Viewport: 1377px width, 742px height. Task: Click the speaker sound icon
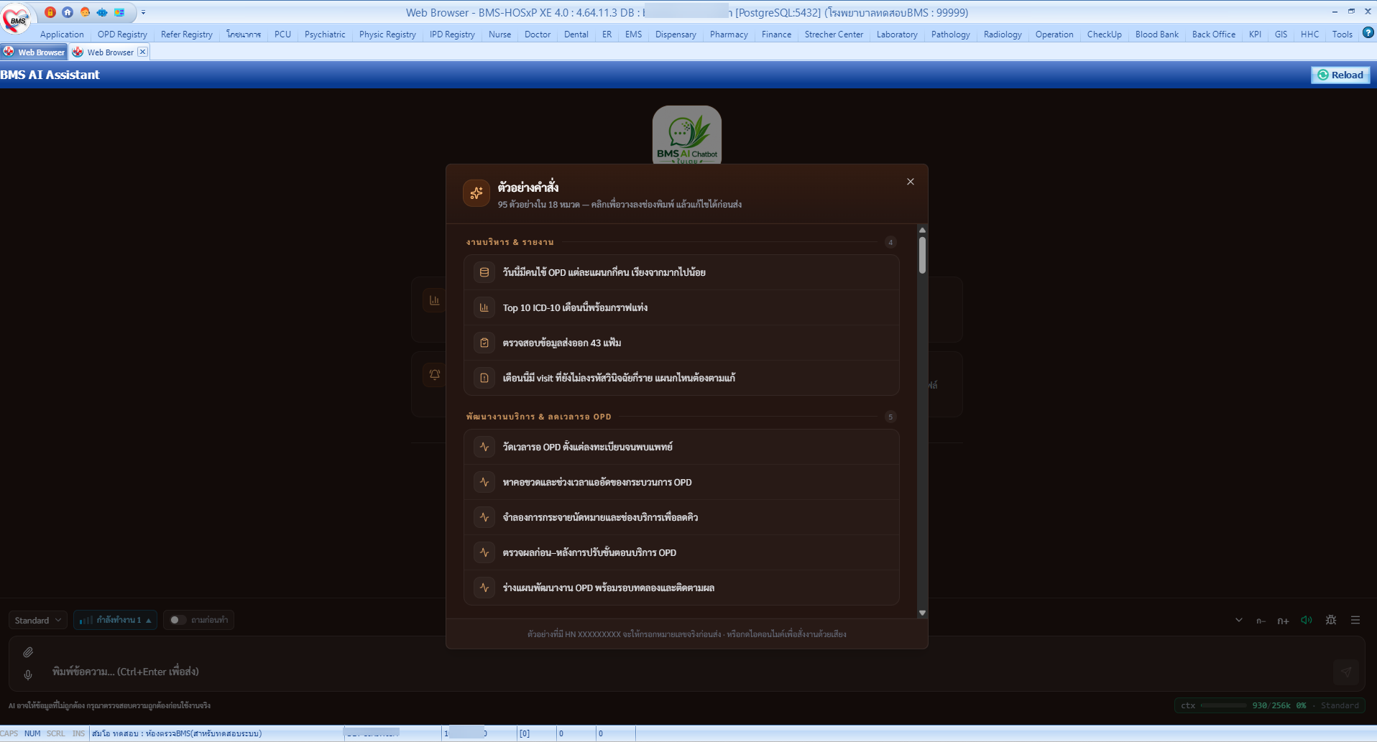click(x=1307, y=620)
